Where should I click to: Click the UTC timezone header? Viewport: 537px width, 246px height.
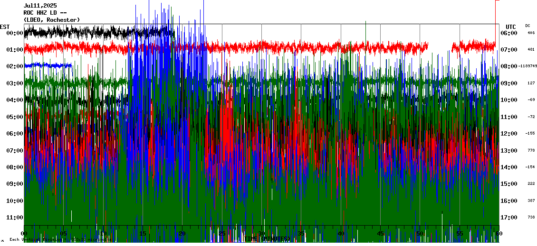[511, 27]
